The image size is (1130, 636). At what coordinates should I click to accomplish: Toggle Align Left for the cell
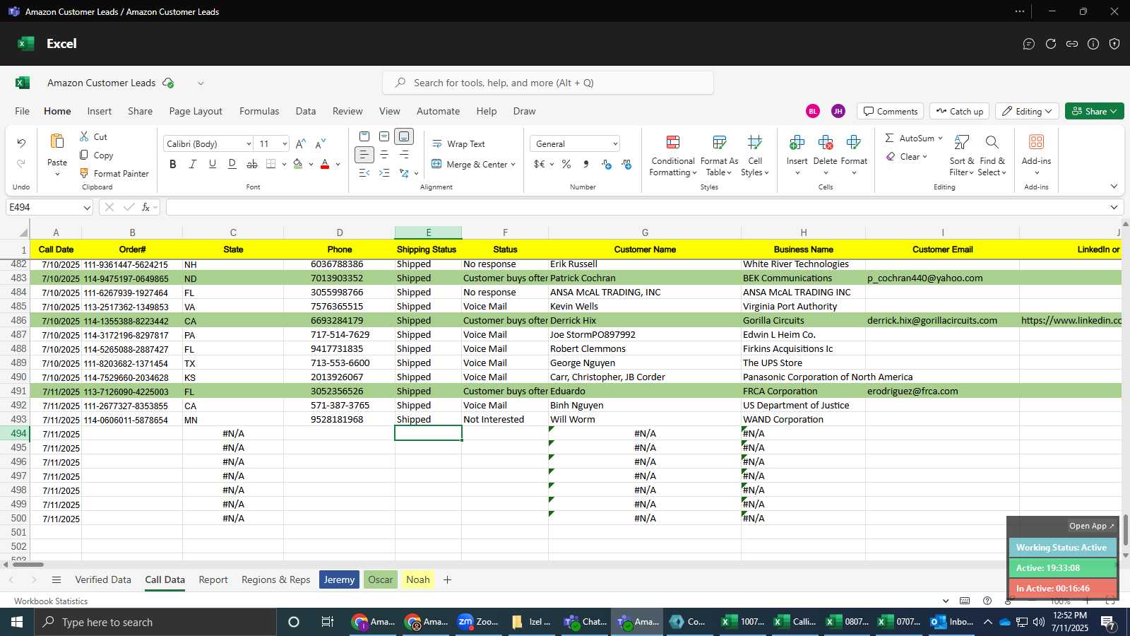tap(364, 155)
